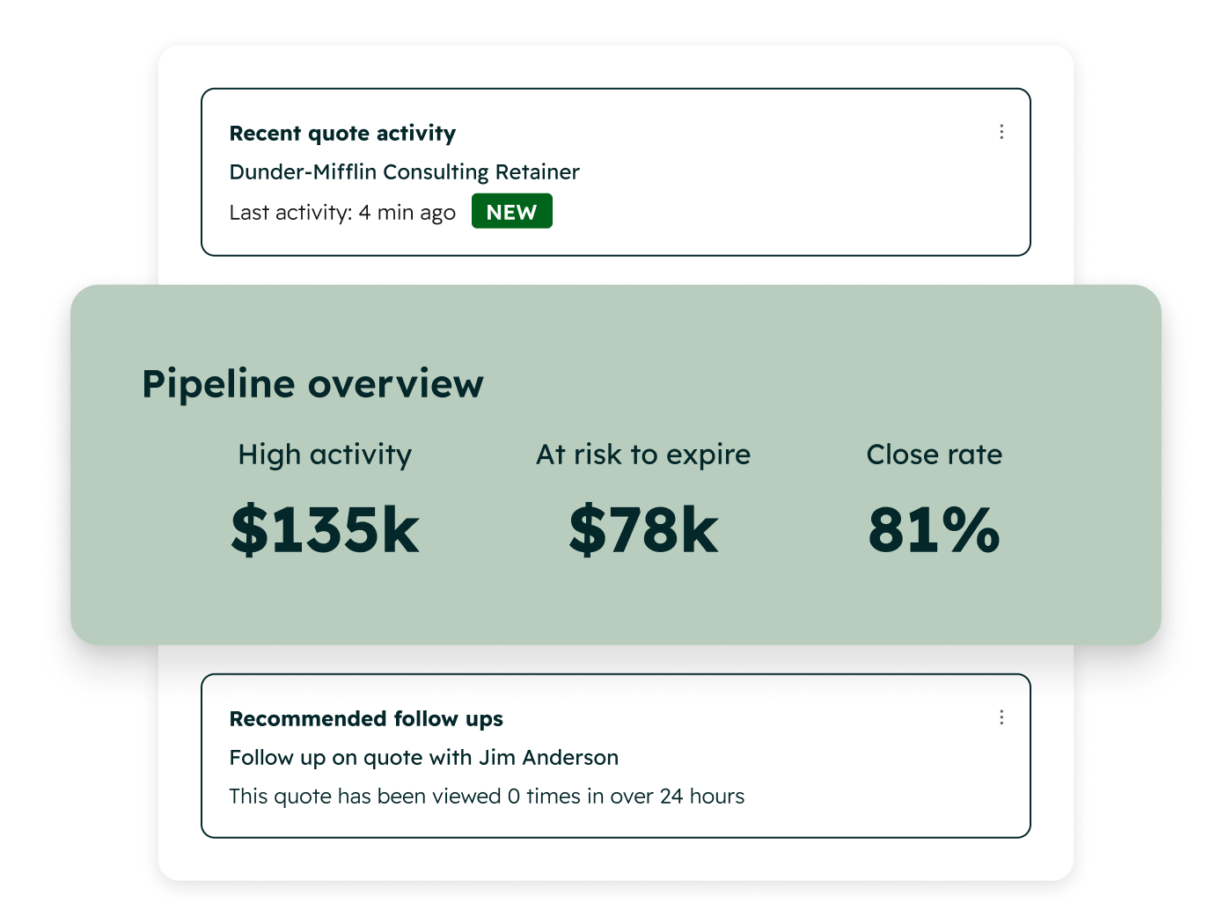Click the $135k high activity value

click(x=325, y=530)
